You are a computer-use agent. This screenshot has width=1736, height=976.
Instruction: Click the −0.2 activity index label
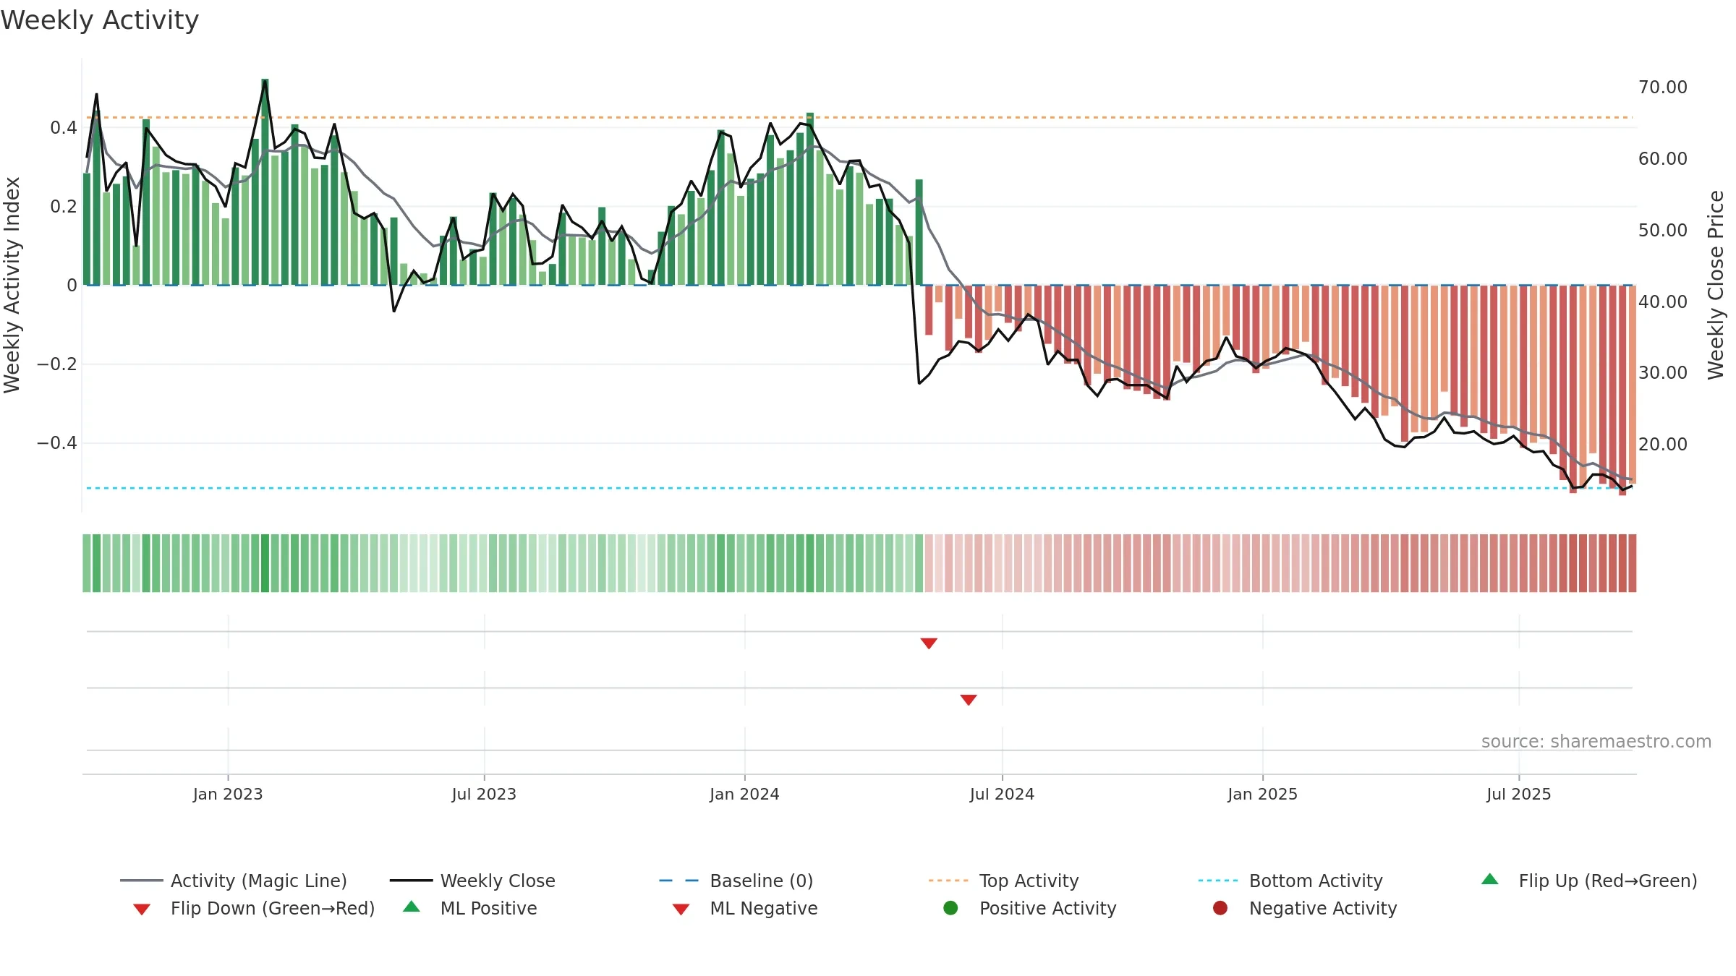click(57, 364)
